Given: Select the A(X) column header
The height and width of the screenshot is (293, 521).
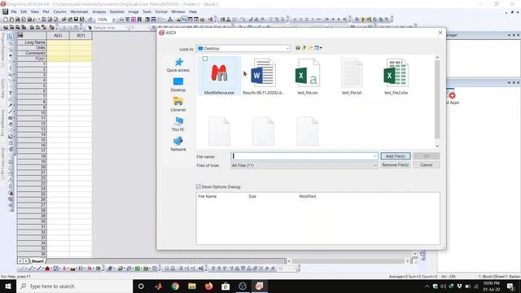Looking at the screenshot, I should pyautogui.click(x=58, y=36).
